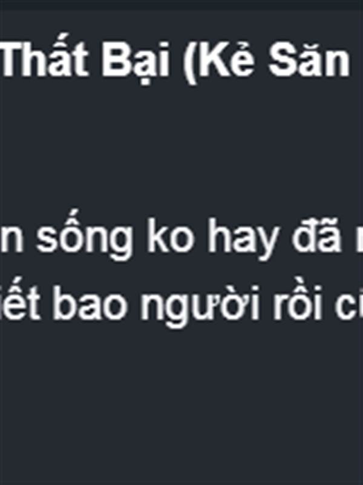Click the partial word "iết" starting line two
This screenshot has height=485, width=363.
20,300
